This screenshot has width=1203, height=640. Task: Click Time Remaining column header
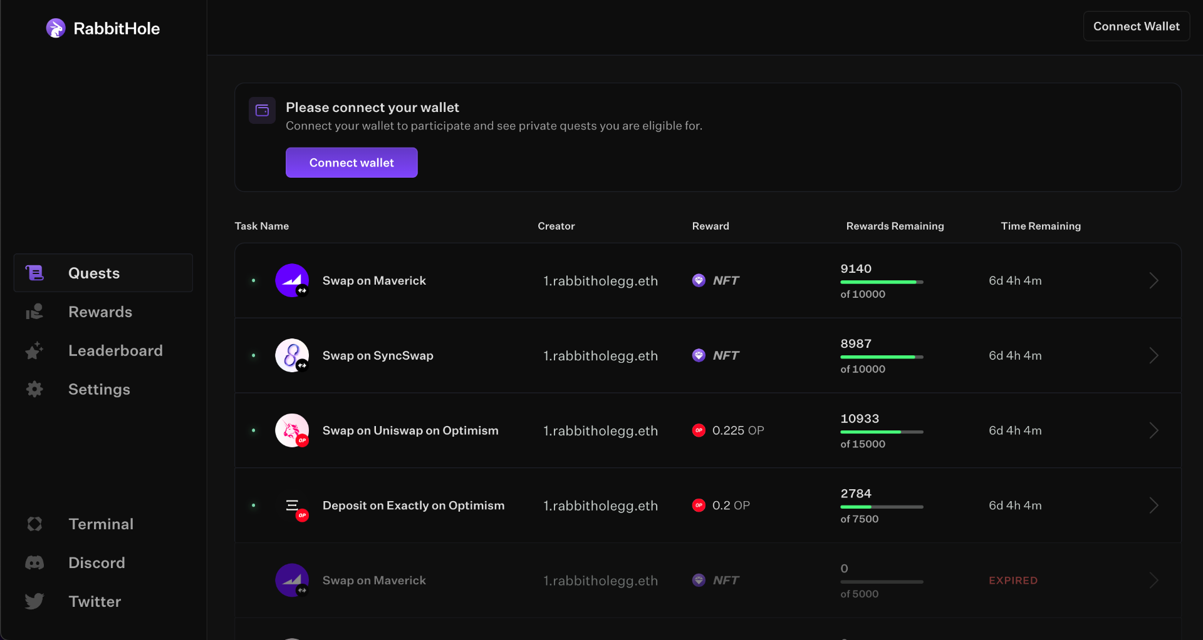click(1041, 226)
